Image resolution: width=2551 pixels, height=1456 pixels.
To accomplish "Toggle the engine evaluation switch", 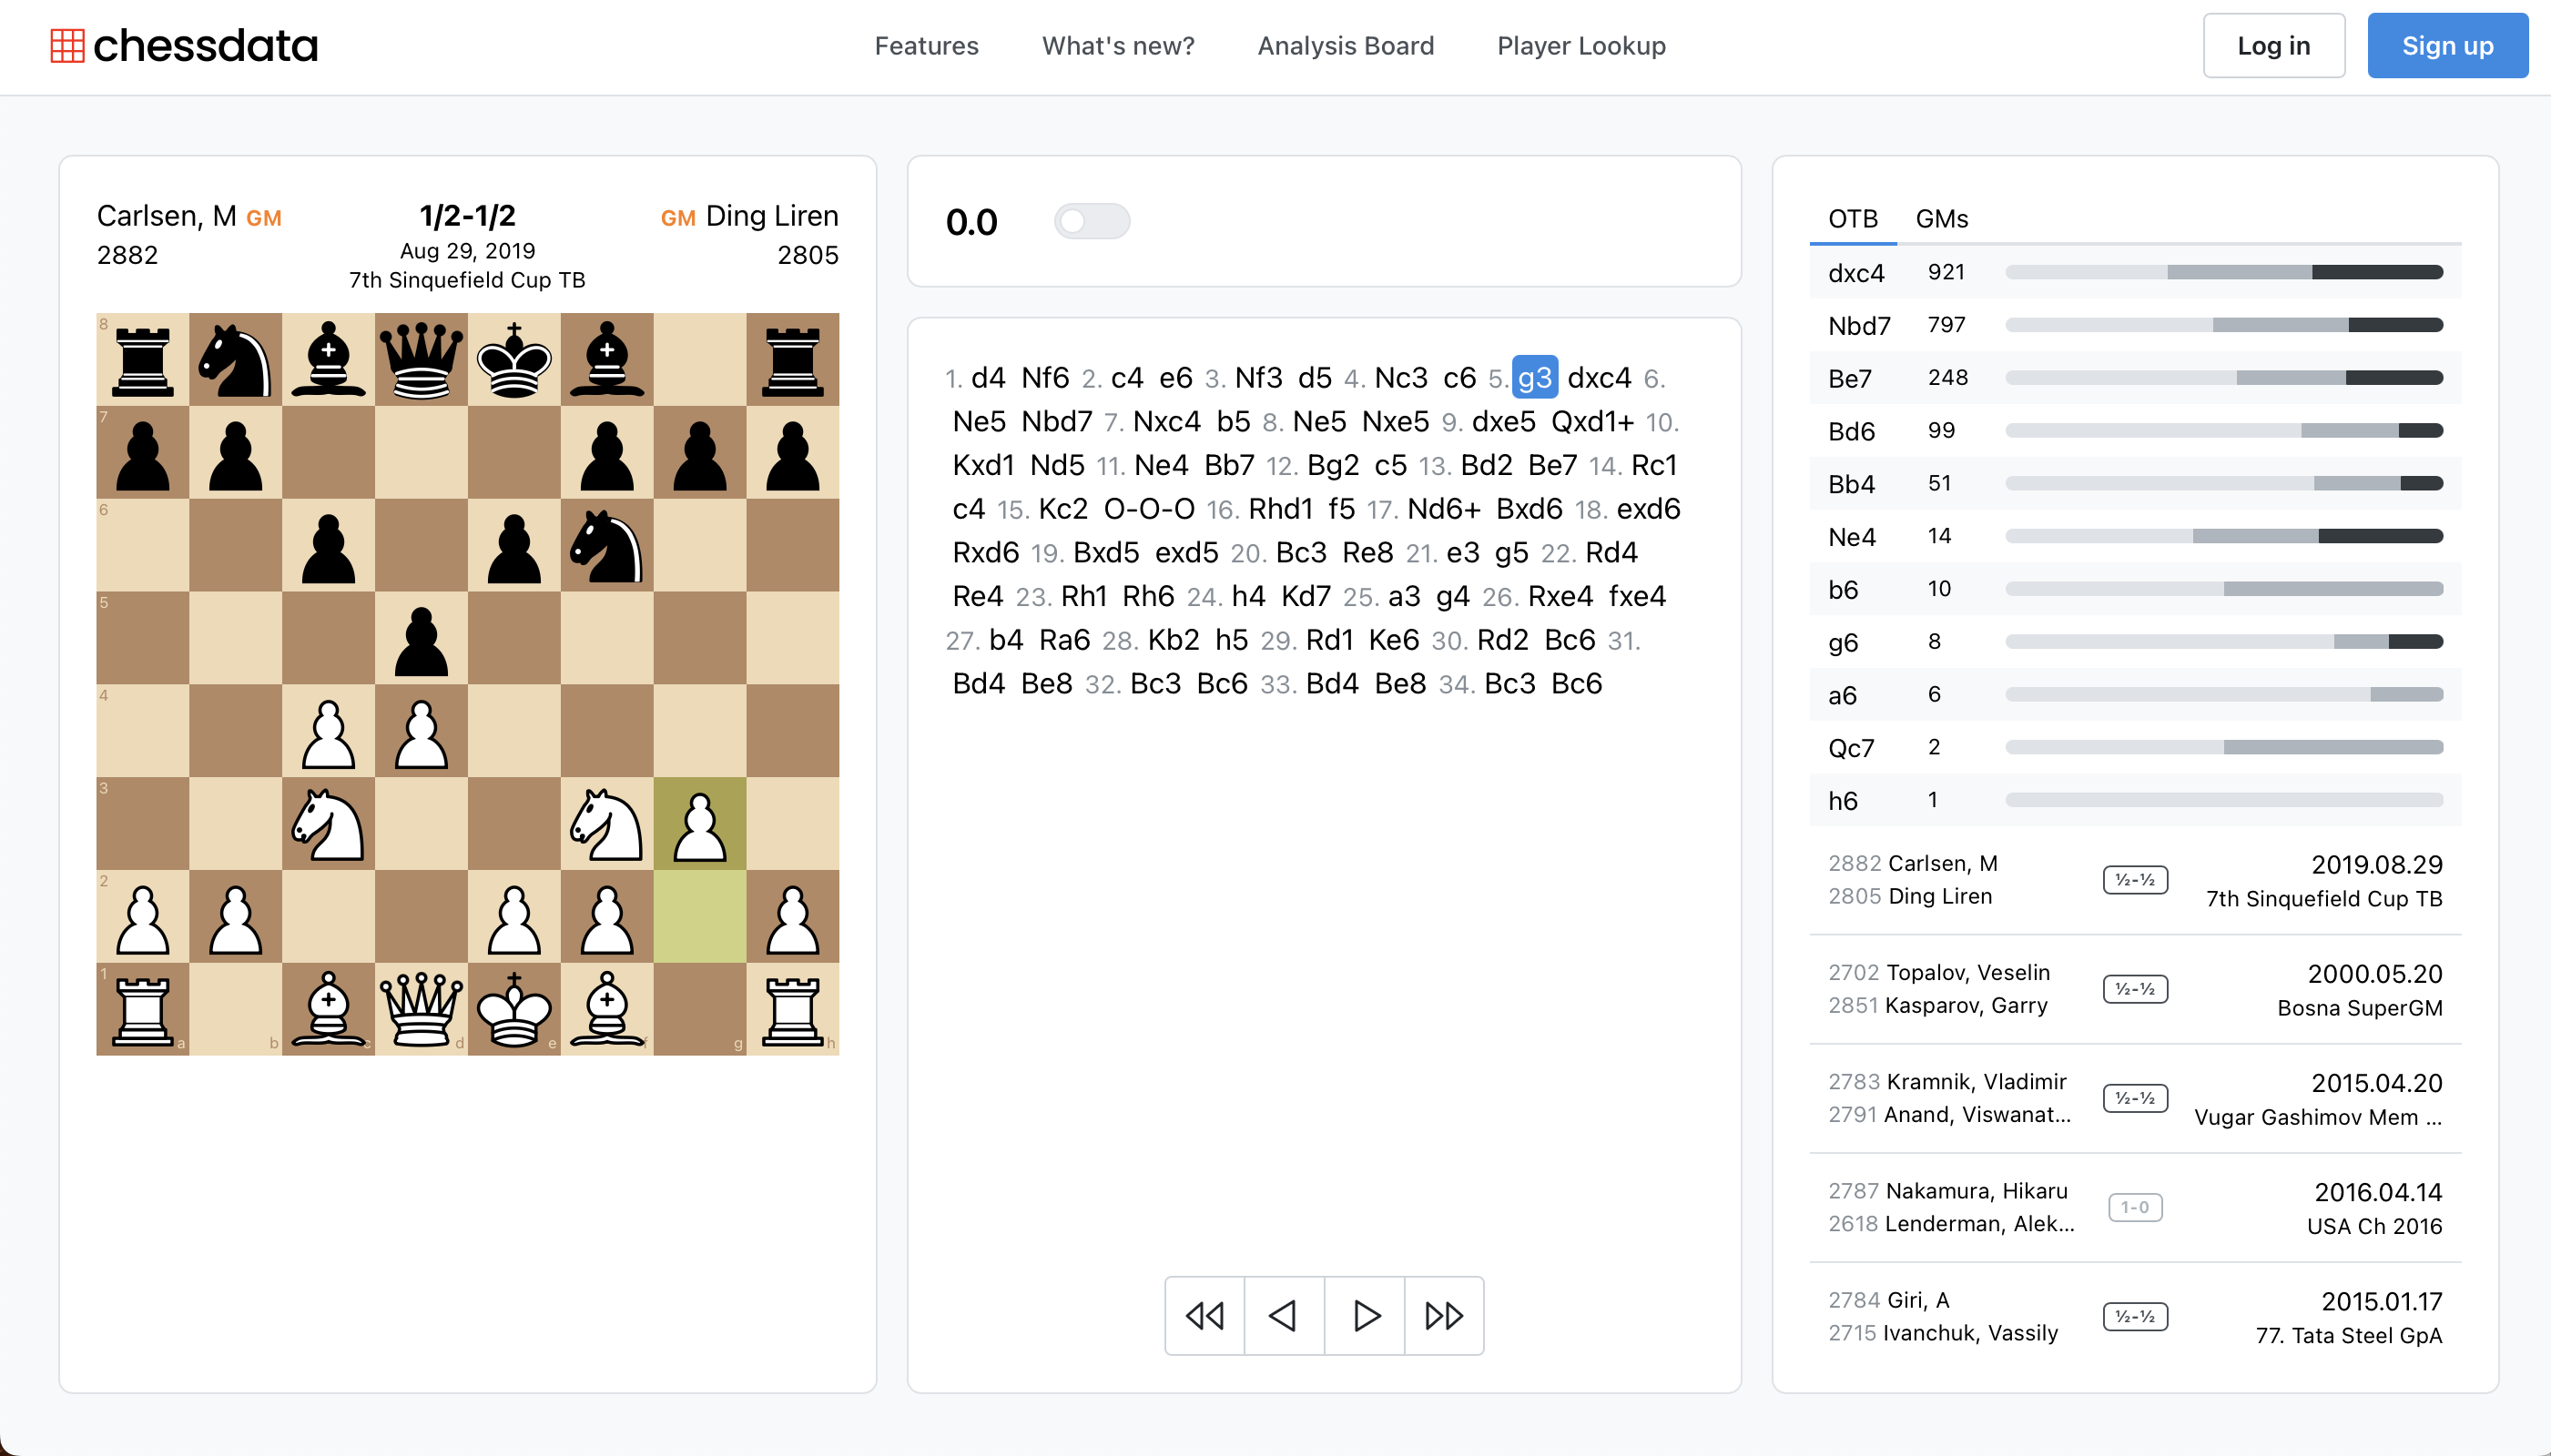I will [x=1092, y=221].
